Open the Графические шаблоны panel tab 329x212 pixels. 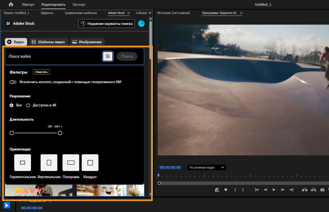[x=81, y=13]
